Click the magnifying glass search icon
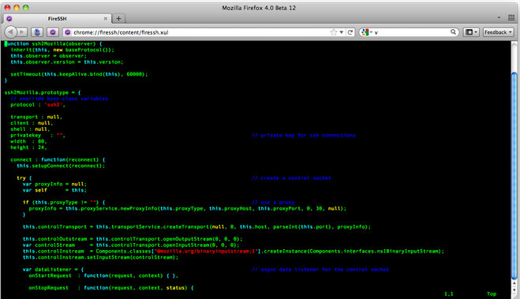Image resolution: width=520 pixels, height=299 pixels. [x=453, y=32]
